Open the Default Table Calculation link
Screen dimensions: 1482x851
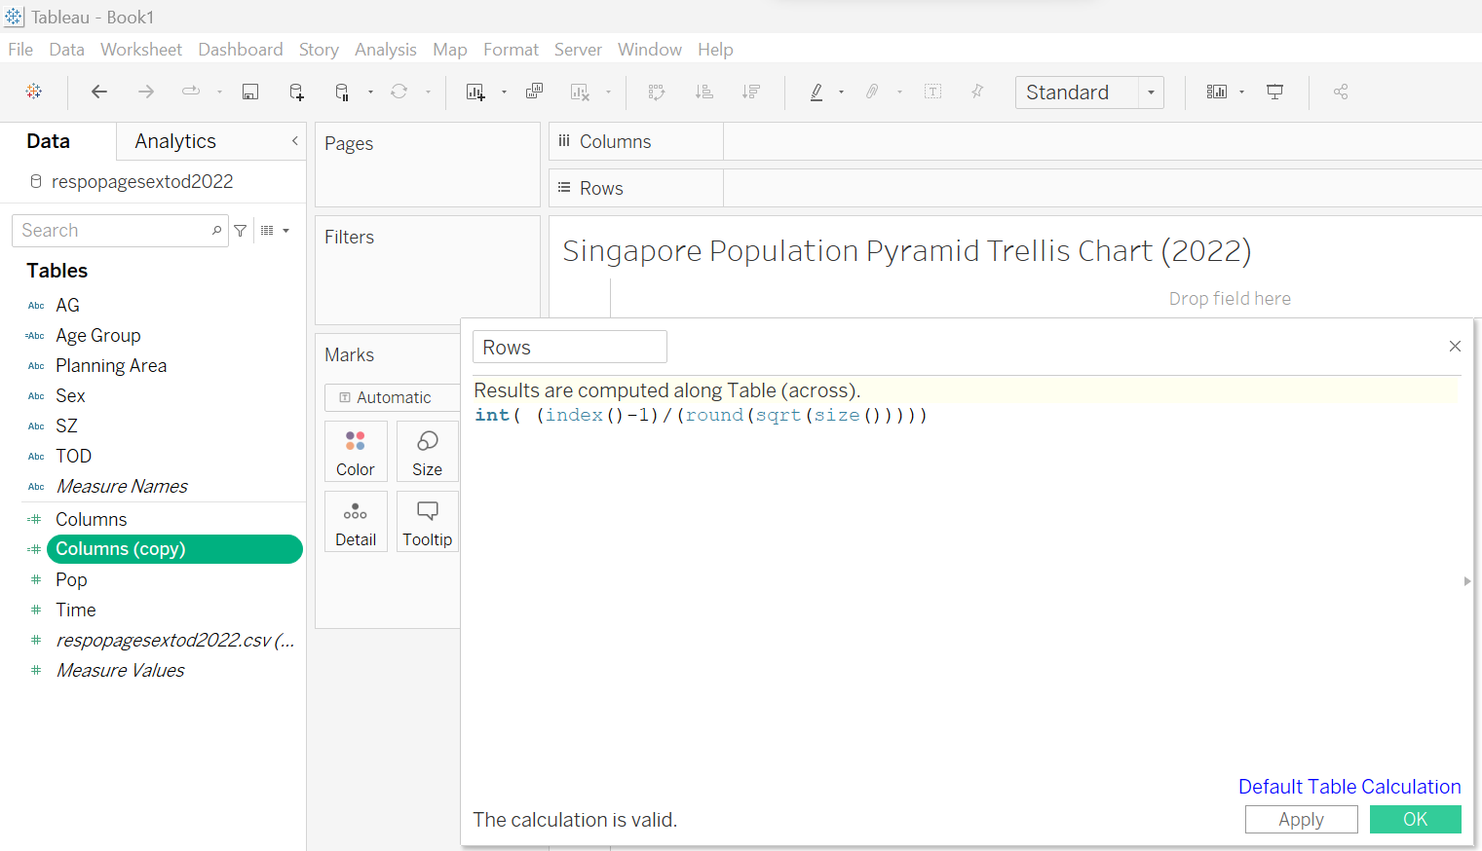coord(1349,787)
